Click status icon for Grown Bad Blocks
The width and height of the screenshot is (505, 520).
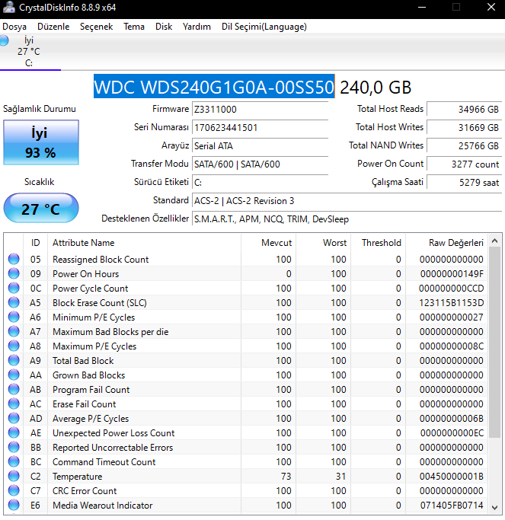click(x=14, y=375)
